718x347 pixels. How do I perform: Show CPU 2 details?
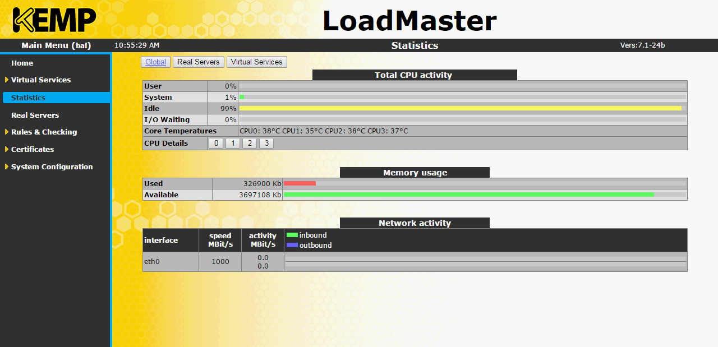[x=250, y=143]
